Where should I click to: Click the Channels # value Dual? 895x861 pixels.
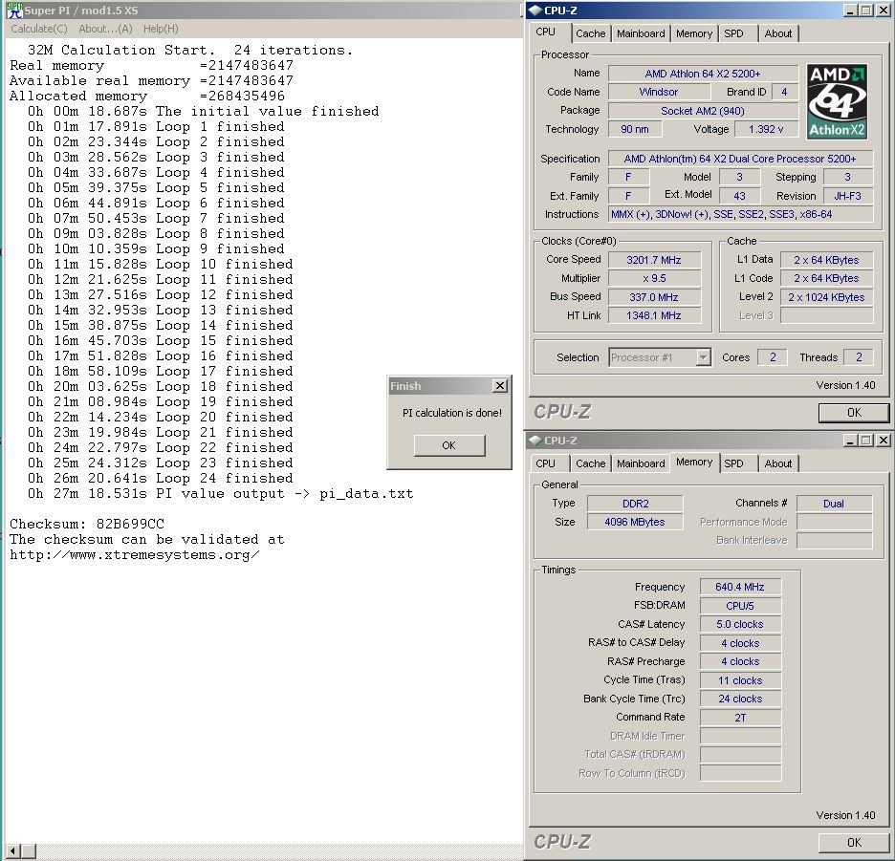(834, 504)
